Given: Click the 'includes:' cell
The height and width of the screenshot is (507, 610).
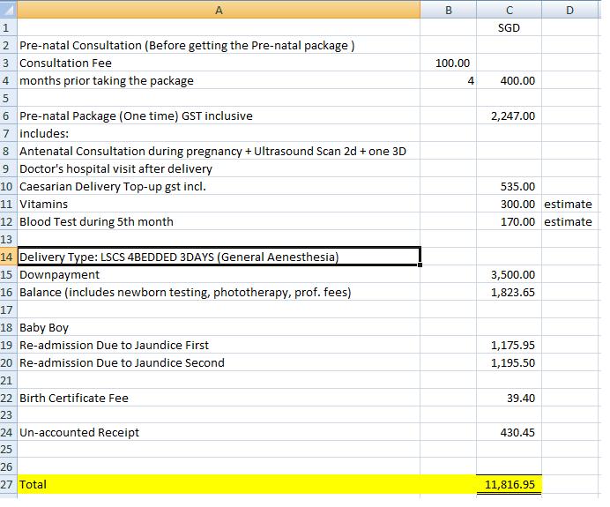Looking at the screenshot, I should coord(219,133).
